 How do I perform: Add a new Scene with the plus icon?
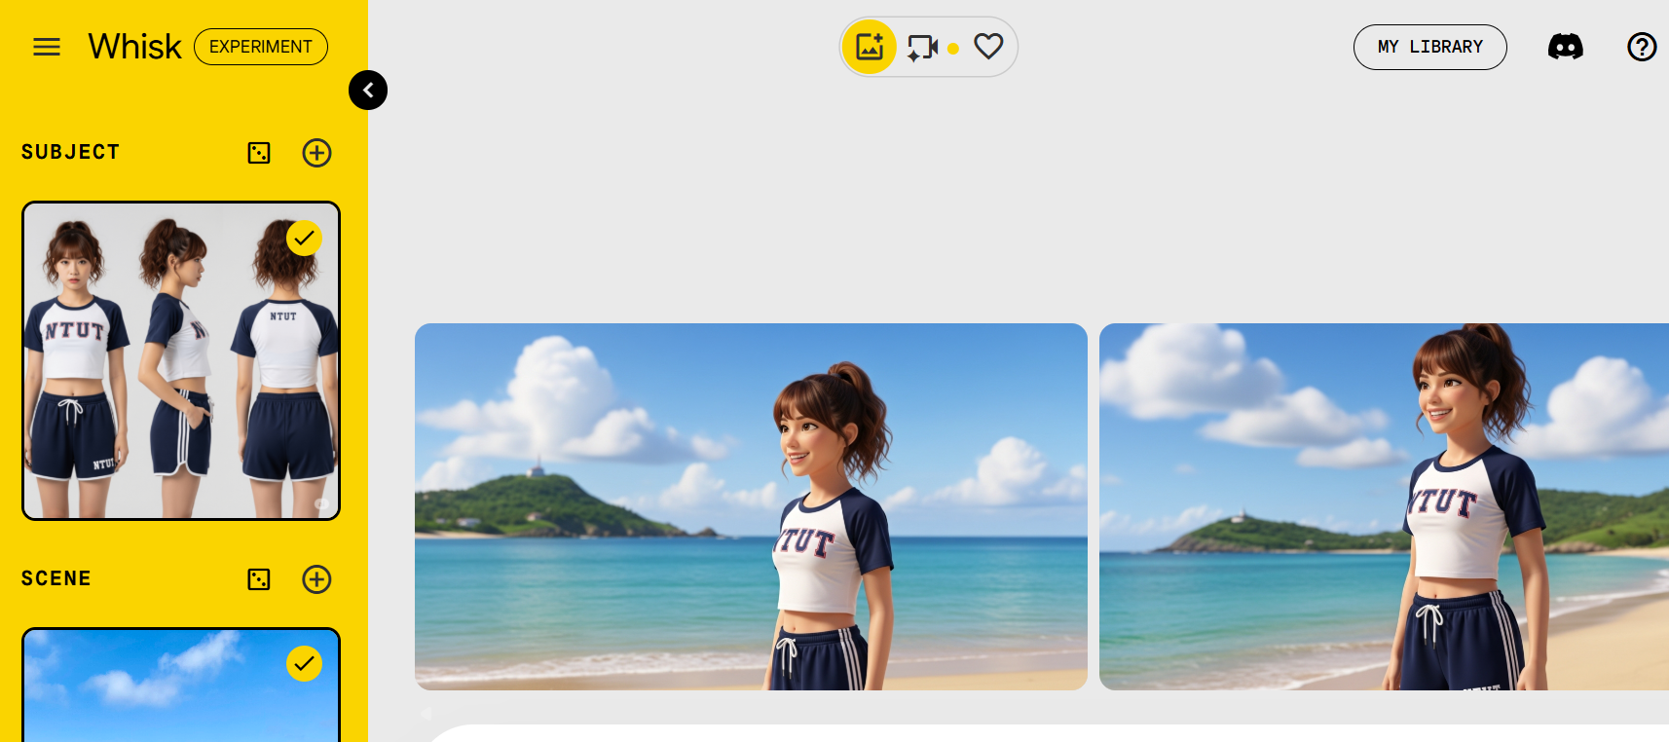tap(316, 579)
